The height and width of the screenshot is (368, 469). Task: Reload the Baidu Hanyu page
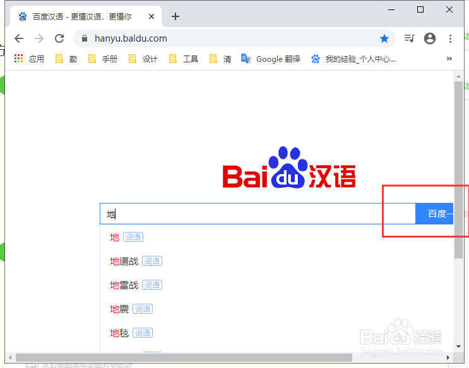pyautogui.click(x=59, y=38)
